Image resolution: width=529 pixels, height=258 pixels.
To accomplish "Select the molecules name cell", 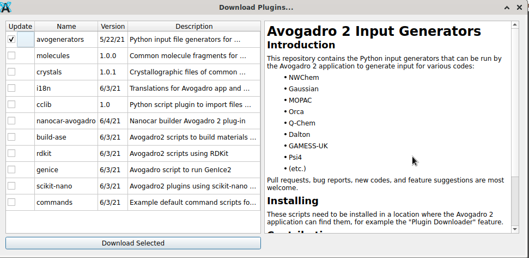I will coord(66,55).
